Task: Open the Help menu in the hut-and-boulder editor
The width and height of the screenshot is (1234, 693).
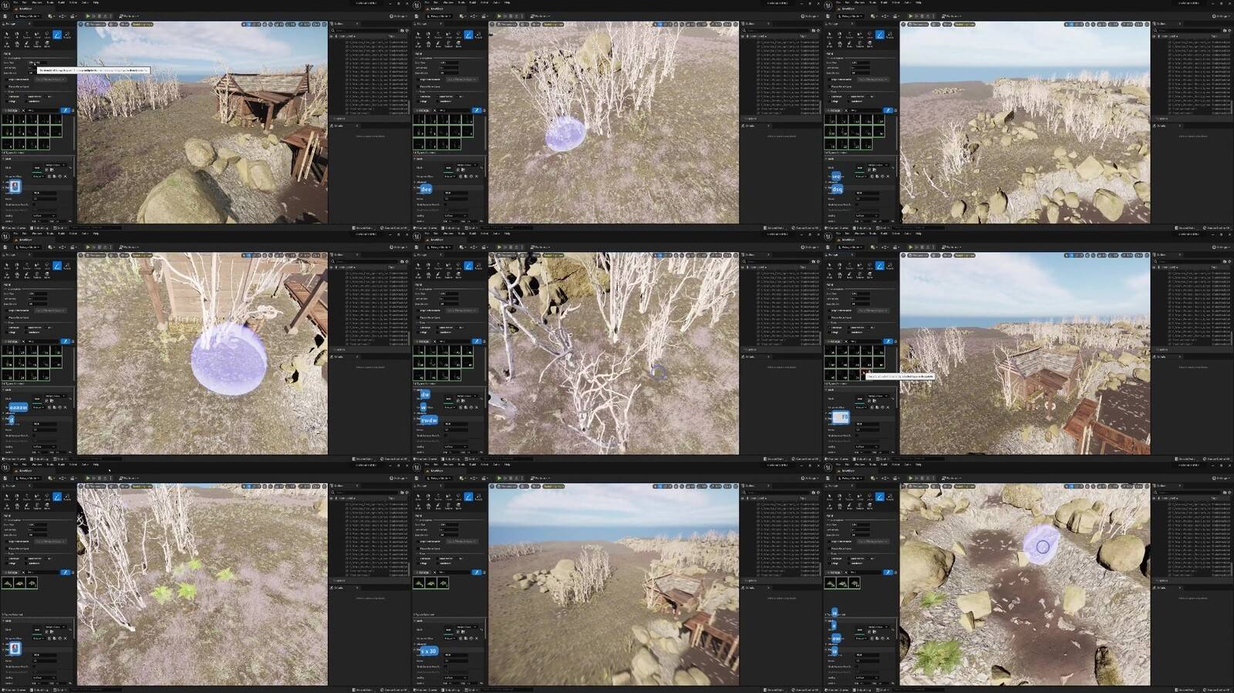Action: pyautogui.click(x=96, y=2)
